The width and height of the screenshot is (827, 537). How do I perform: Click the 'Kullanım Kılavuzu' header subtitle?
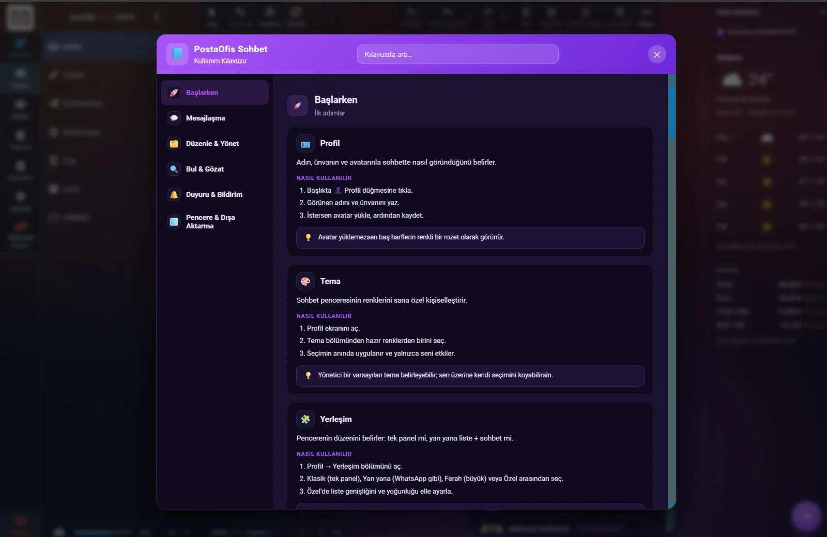point(220,61)
